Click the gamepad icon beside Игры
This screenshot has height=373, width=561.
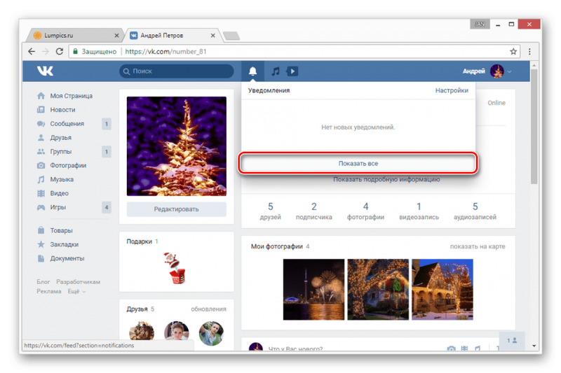(x=41, y=207)
